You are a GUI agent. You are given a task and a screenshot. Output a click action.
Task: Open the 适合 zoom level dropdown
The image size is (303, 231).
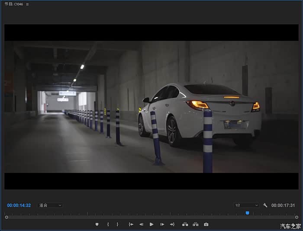tap(50, 205)
